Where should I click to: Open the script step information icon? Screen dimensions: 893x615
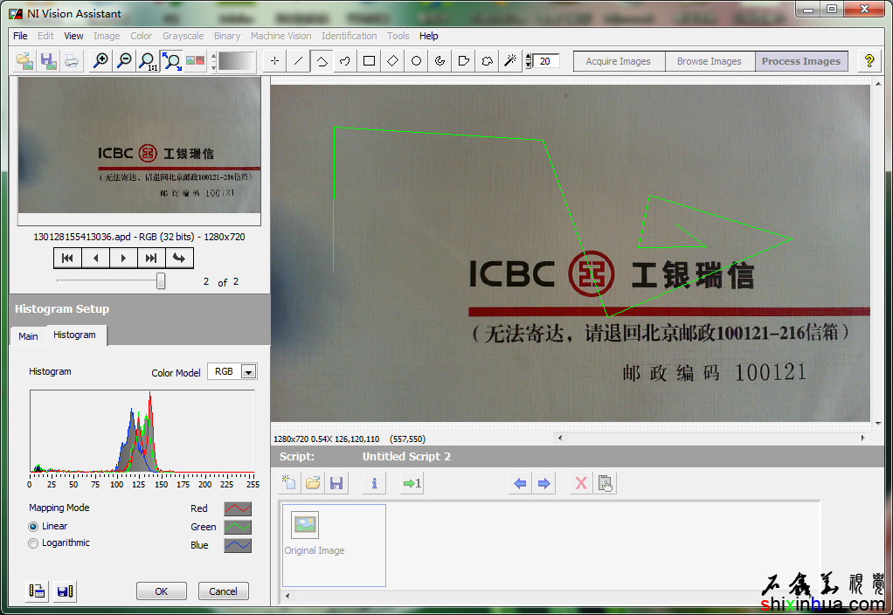(374, 483)
